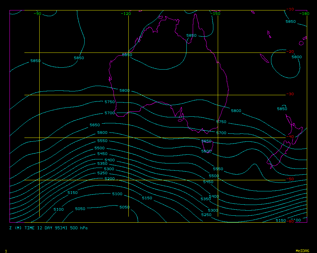The image size is (317, 253).
Task: Select the red -30 latitude label
Action: point(290,94)
